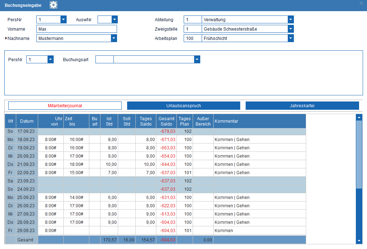Expand the Abteilung Verwaltung dropdown
The height and width of the screenshot is (249, 367).
pos(290,19)
